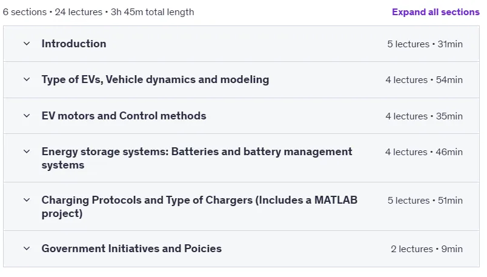Select EV motors and Control methods title
Screen dimensions: 487x277
[124, 116]
